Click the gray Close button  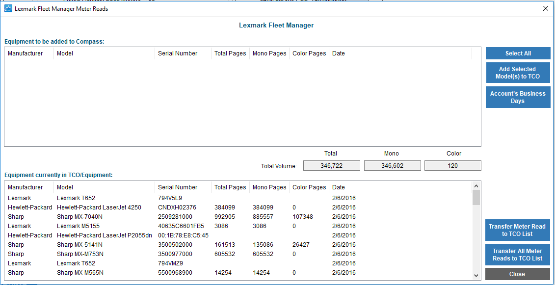point(518,274)
